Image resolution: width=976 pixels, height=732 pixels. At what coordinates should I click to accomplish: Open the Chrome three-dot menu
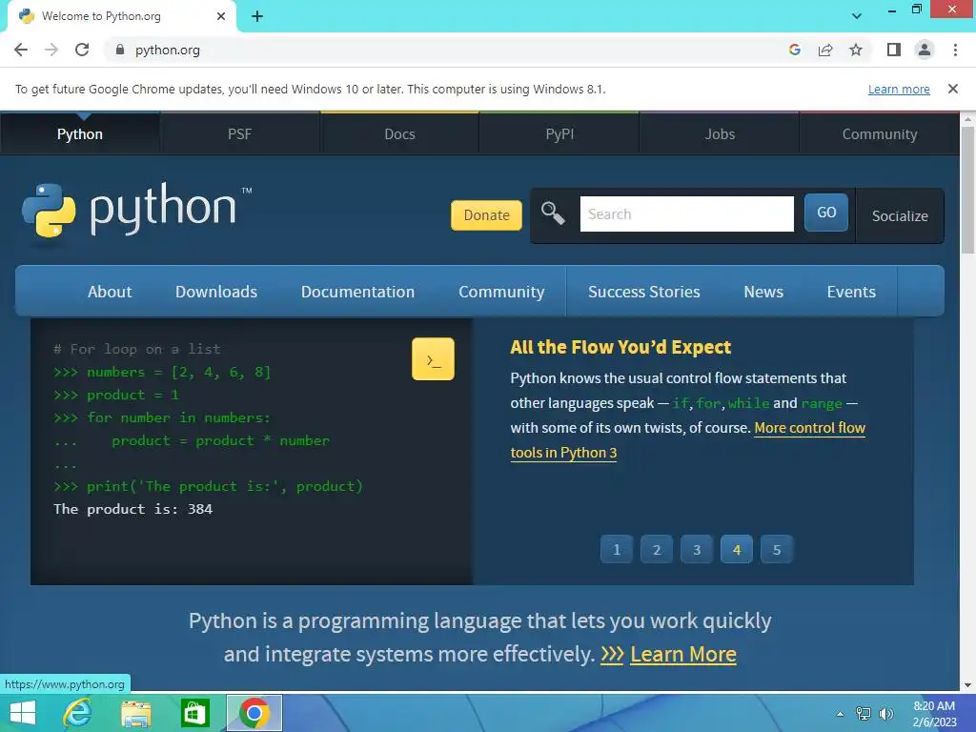click(955, 50)
